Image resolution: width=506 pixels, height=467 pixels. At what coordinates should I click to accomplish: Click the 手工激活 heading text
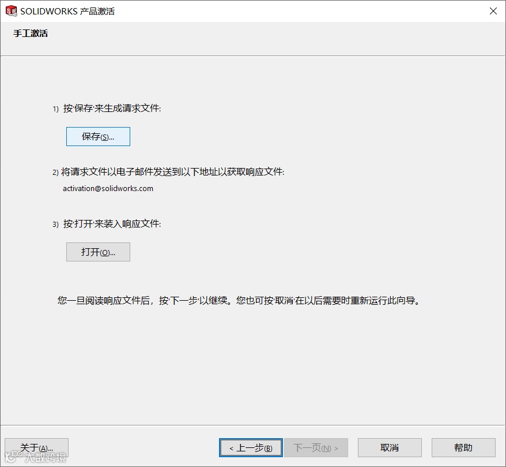(31, 33)
